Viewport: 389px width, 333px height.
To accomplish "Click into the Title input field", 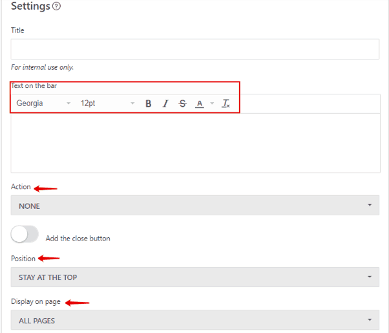I will click(194, 49).
